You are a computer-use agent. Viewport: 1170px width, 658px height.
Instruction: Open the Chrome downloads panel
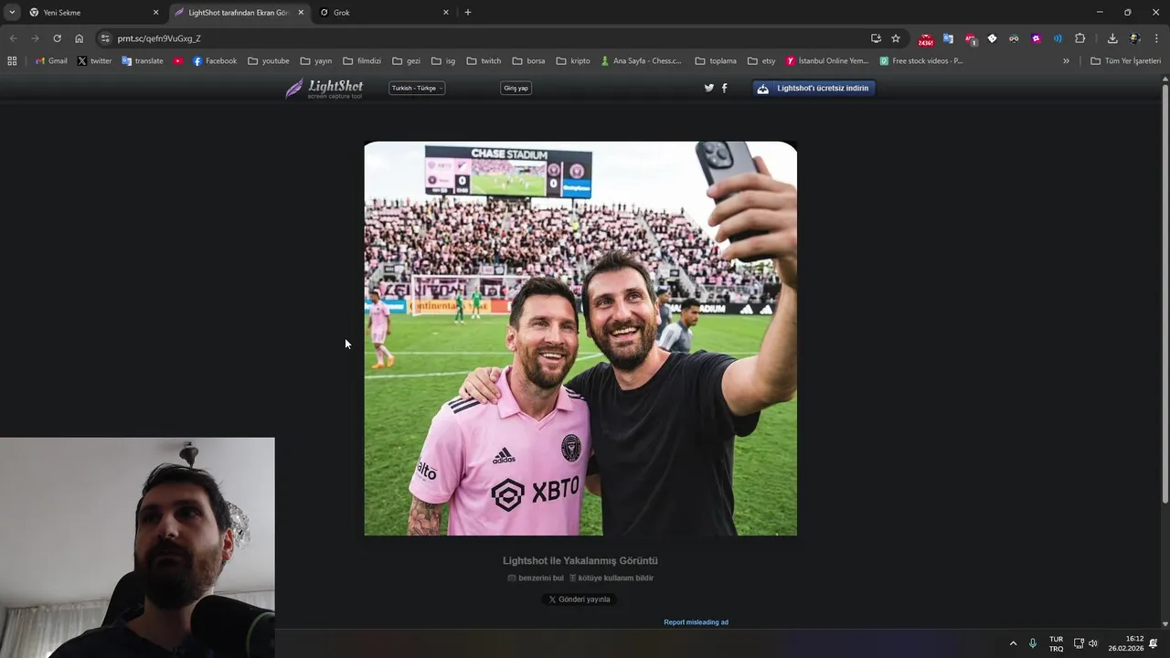1112,38
